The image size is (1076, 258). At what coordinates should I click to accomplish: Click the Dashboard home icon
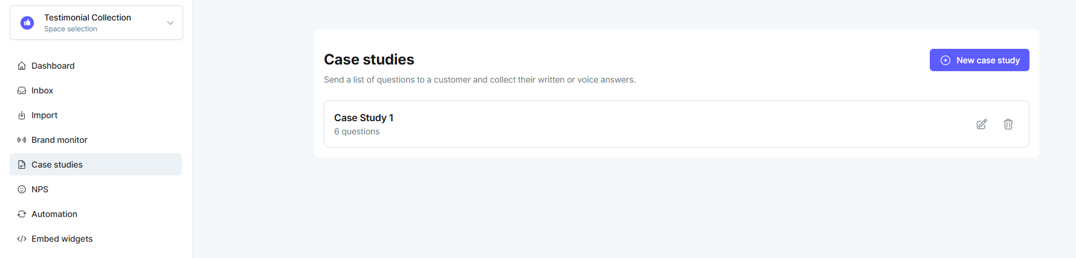pos(22,66)
